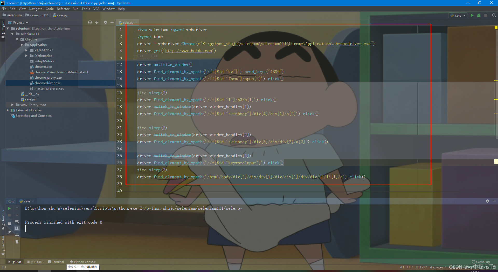This screenshot has height=272, width=498.
Task: Pin the Run tab with the pin icon
Action: pyautogui.click(x=10, y=232)
